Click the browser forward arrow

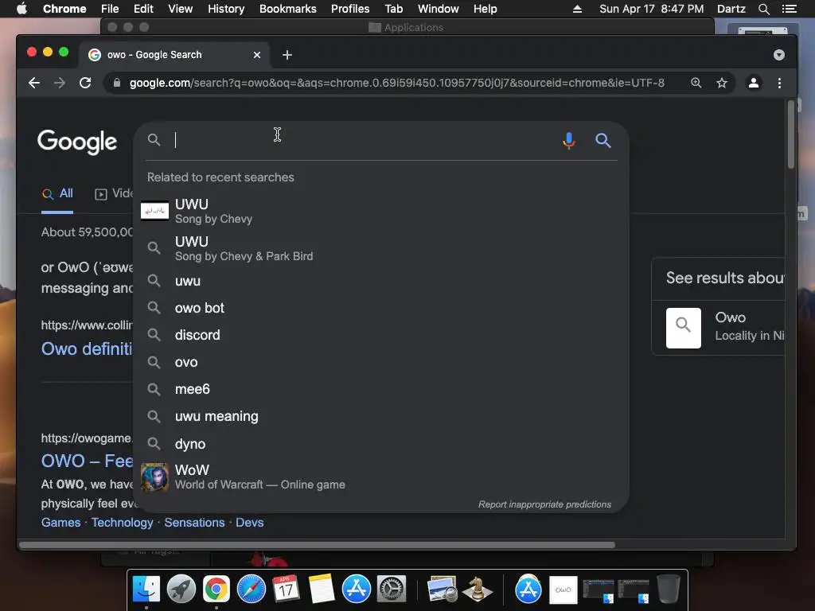click(x=60, y=83)
